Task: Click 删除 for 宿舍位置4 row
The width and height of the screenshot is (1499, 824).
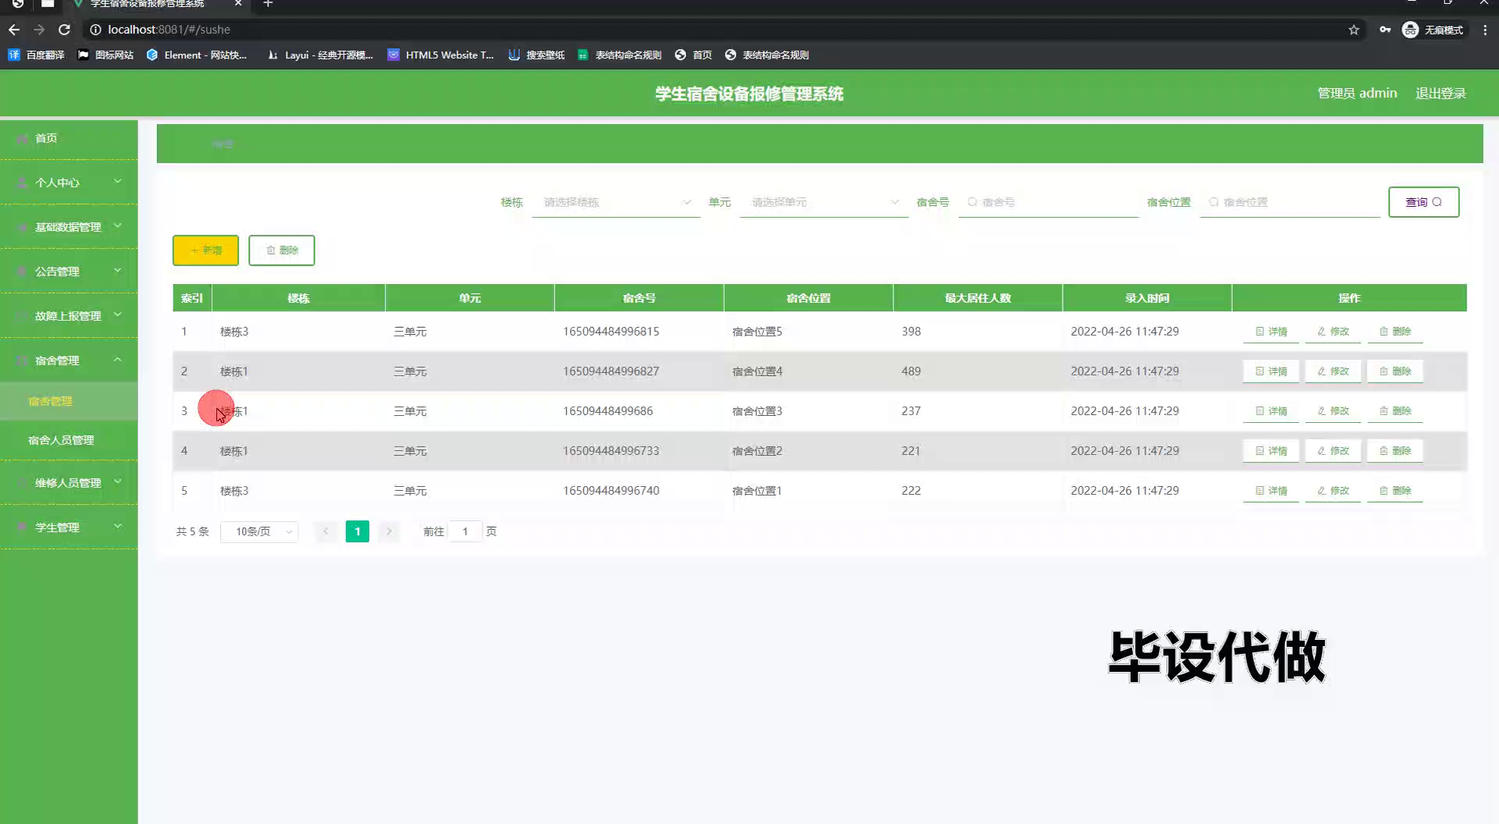Action: coord(1394,371)
